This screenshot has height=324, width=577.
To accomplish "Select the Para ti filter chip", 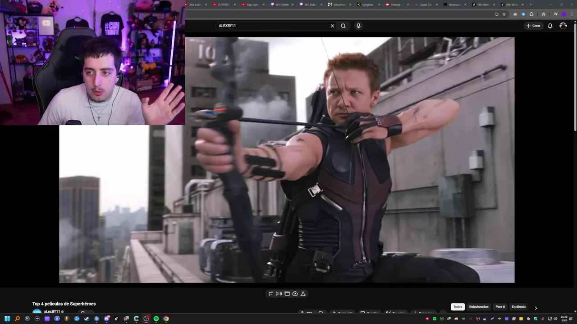I will tap(500, 307).
